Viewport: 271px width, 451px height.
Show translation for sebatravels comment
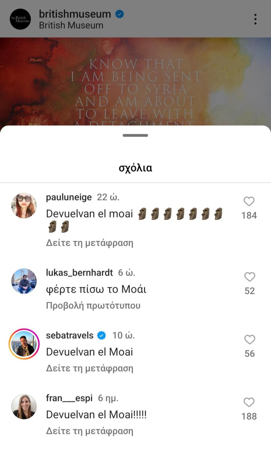pyautogui.click(x=90, y=368)
